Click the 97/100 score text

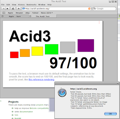coord(73,63)
